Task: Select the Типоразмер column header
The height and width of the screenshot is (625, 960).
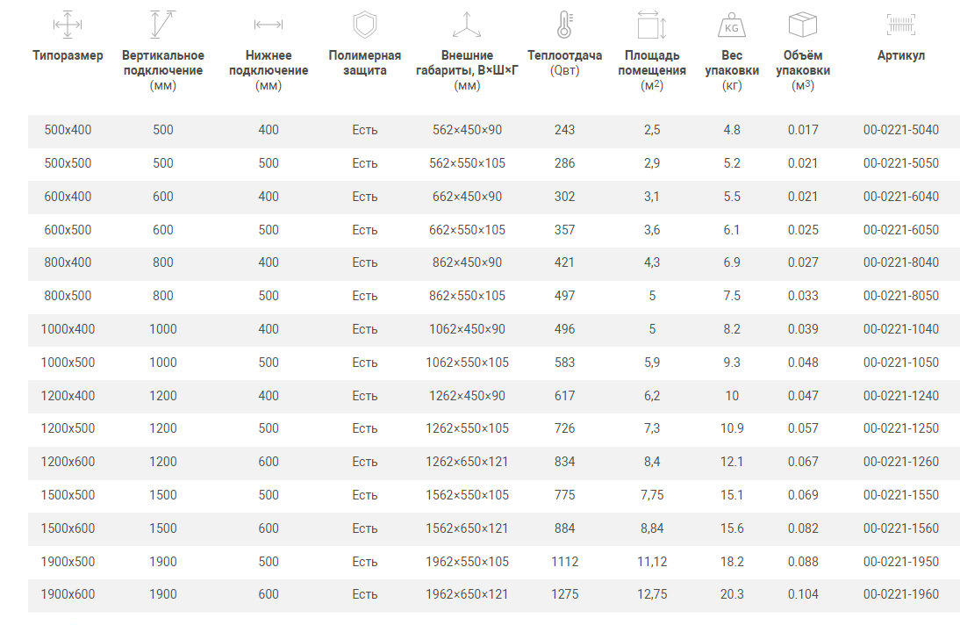Action: pyautogui.click(x=68, y=55)
